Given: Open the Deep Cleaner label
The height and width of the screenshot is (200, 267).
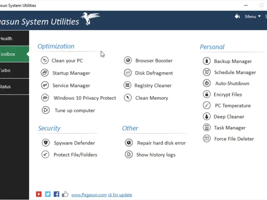Looking at the screenshot, I should (x=229, y=117).
